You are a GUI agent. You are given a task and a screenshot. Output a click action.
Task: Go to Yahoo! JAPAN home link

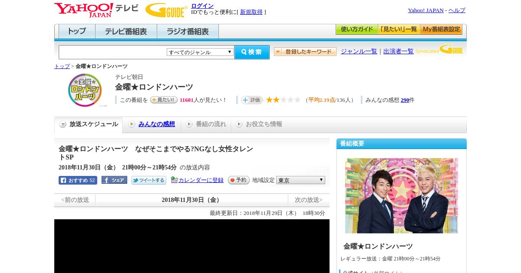[425, 10]
